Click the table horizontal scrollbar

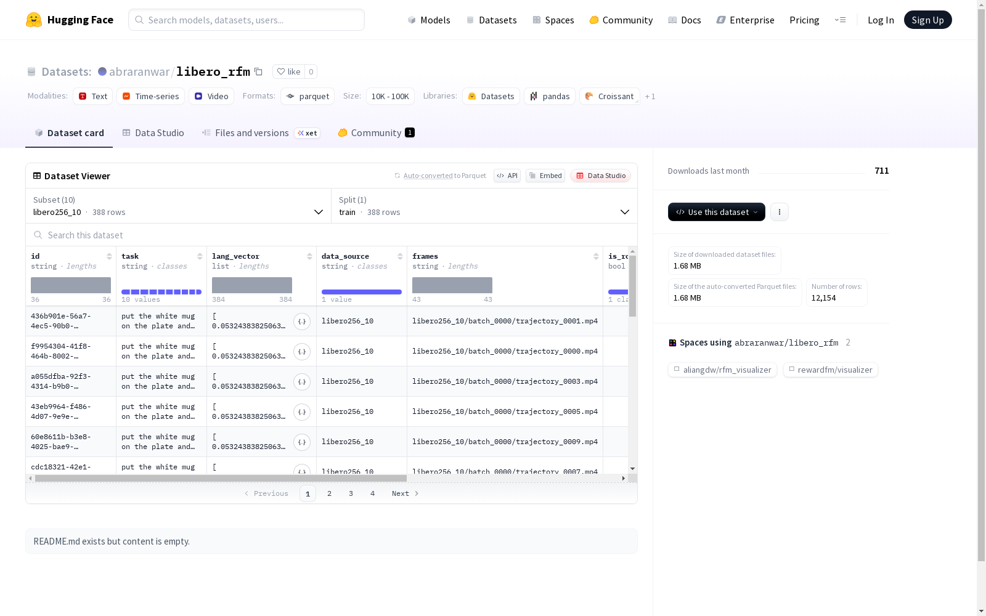(221, 478)
